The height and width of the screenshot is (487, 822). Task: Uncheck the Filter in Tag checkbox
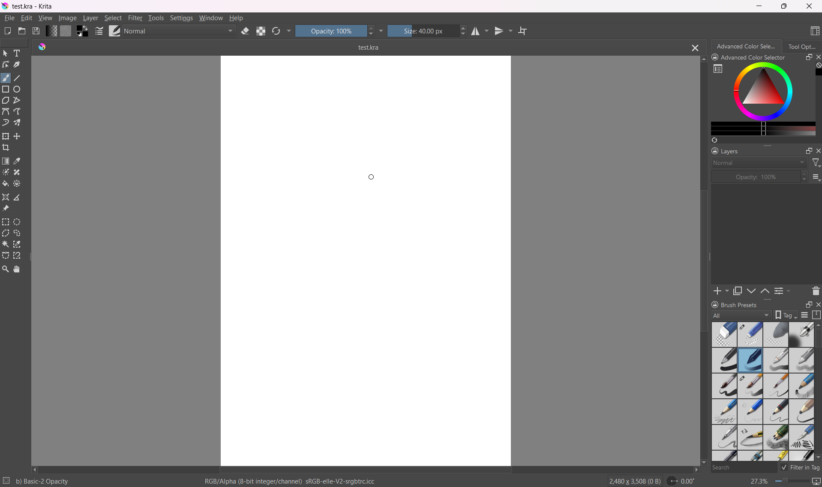pyautogui.click(x=784, y=467)
